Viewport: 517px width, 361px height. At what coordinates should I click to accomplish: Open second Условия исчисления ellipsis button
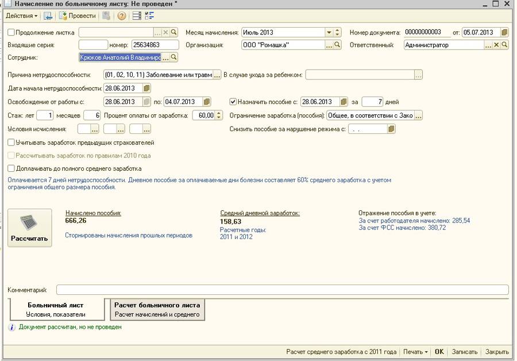coord(121,129)
